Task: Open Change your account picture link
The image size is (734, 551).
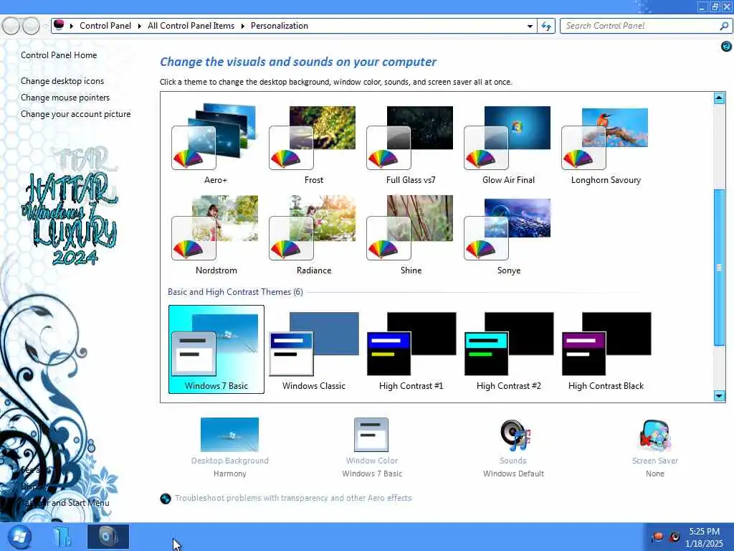Action: [x=75, y=114]
